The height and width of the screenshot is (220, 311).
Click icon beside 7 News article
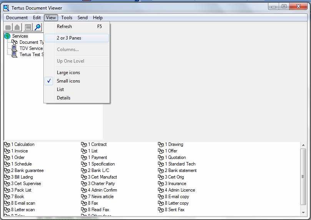(84, 197)
